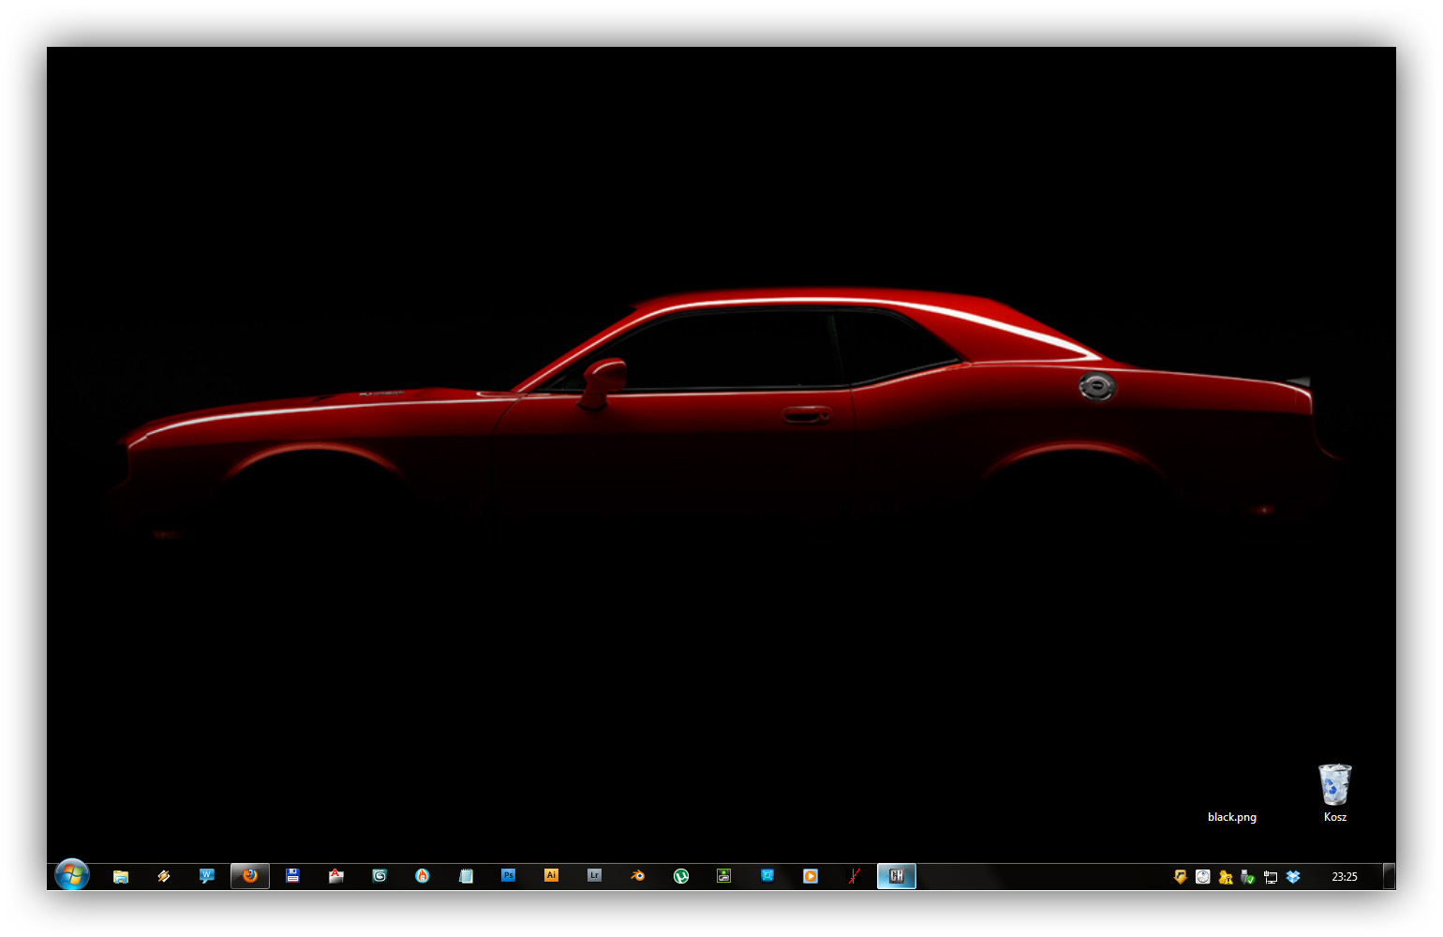Launch Photoshop from the taskbar
The height and width of the screenshot is (937, 1443).
(x=508, y=876)
